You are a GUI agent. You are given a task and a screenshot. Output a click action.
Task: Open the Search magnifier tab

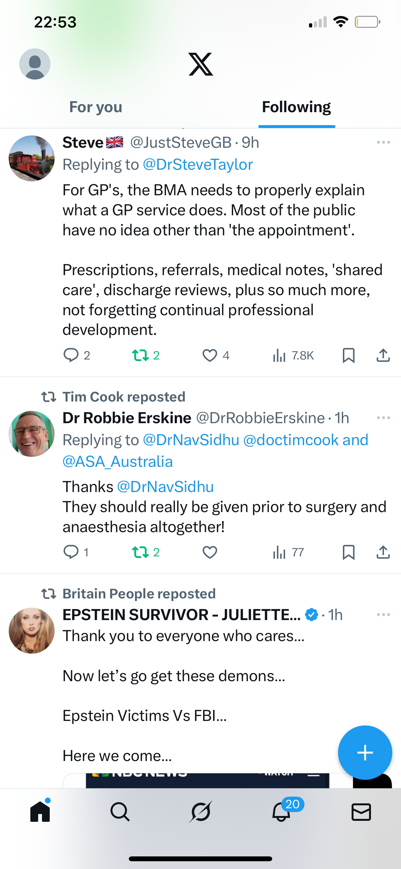point(120,812)
